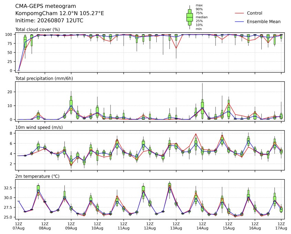Click the blue Ensemble Mean legend line
This screenshot has height=234, width=291.
click(x=239, y=22)
